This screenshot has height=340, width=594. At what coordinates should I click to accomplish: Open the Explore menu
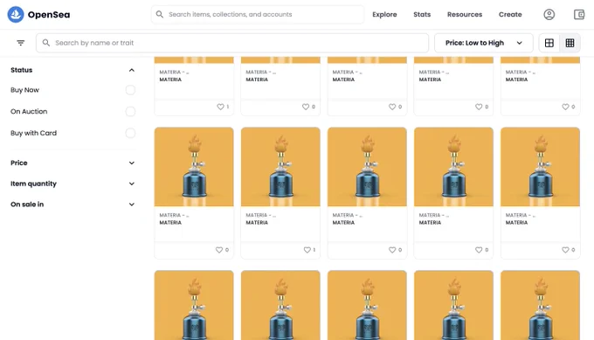point(384,14)
